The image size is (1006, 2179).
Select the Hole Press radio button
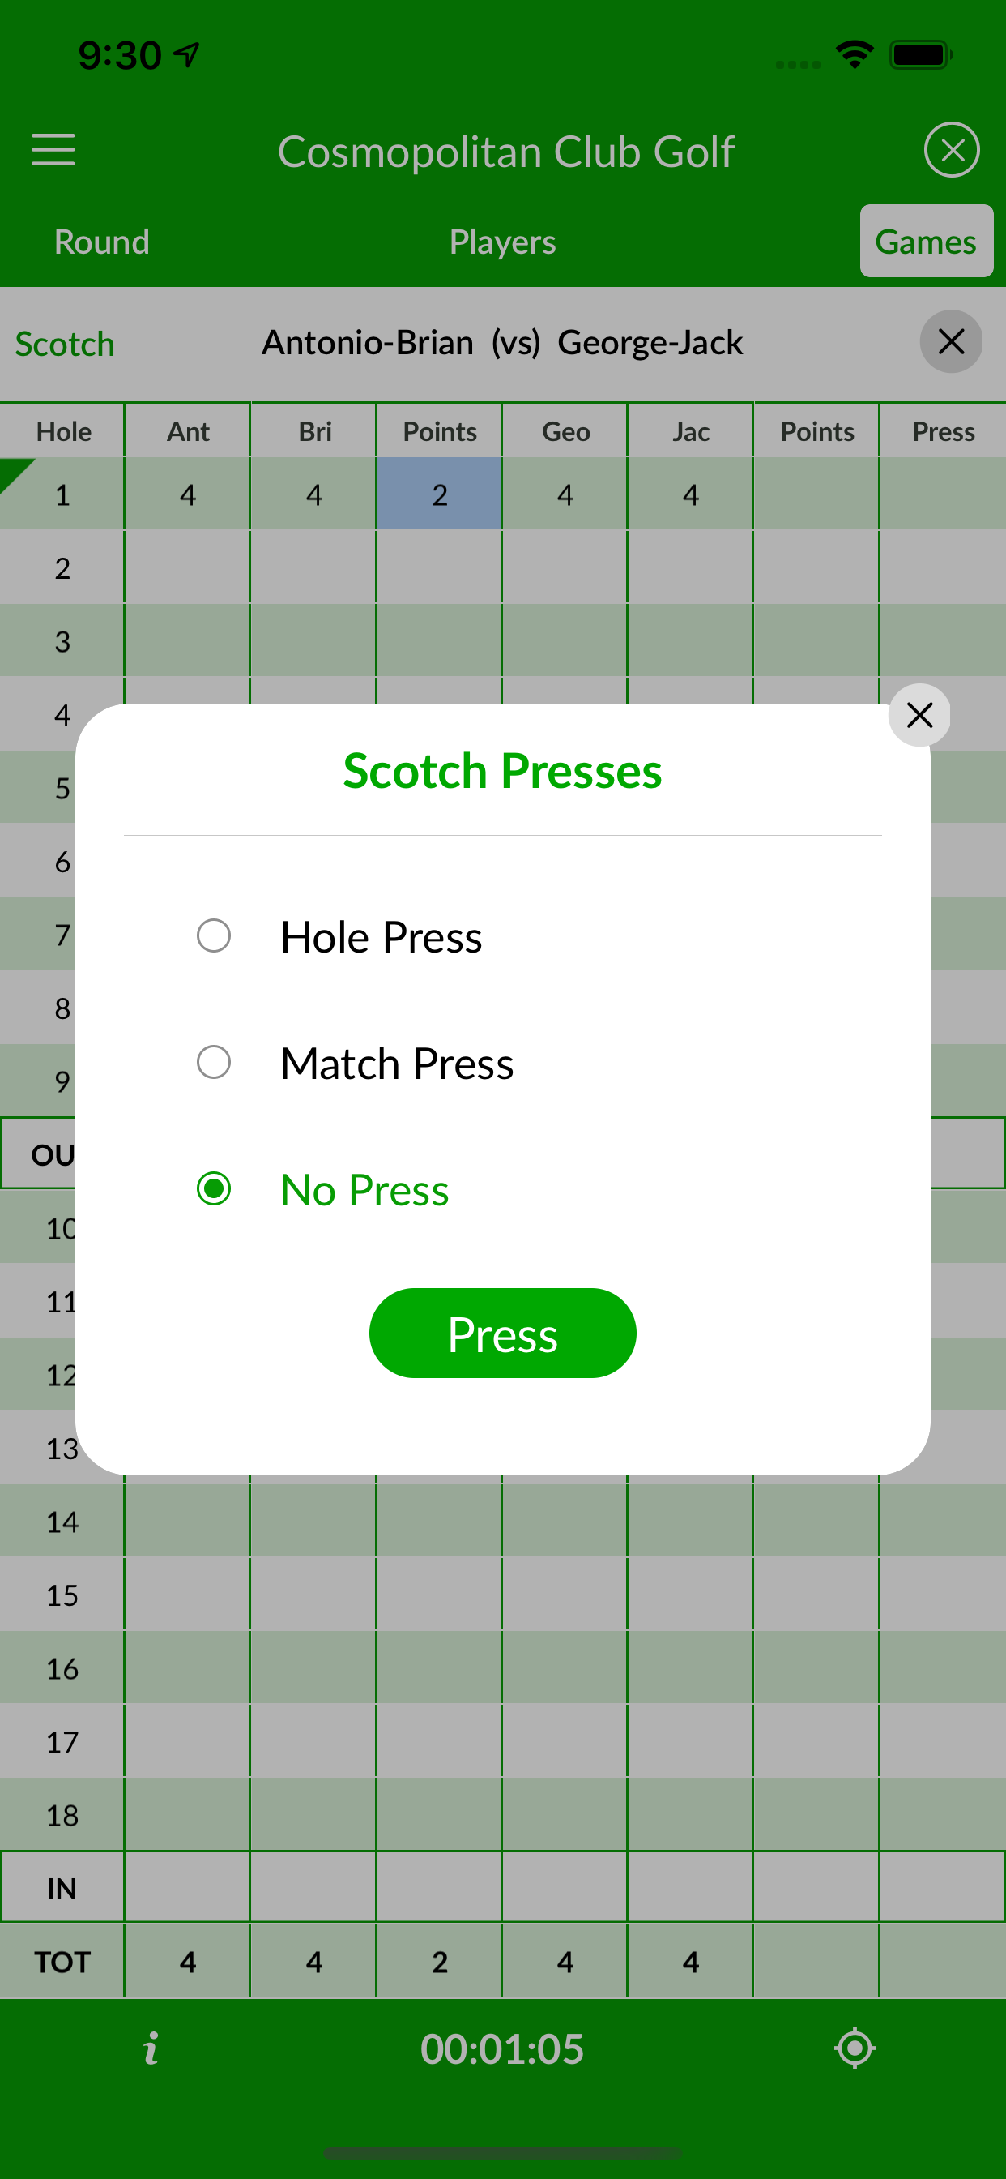coord(214,935)
